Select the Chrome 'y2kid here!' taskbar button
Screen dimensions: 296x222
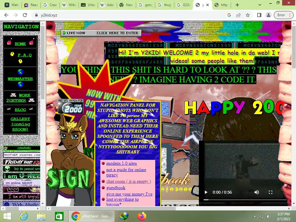(x=92, y=216)
